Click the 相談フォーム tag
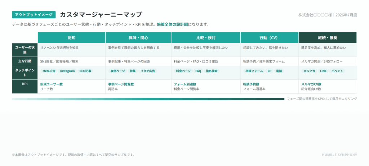The image size is (369, 166). [x=254, y=71]
